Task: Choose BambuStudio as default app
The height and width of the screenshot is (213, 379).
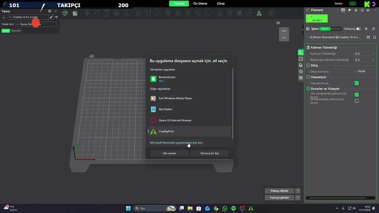Action: click(x=189, y=79)
